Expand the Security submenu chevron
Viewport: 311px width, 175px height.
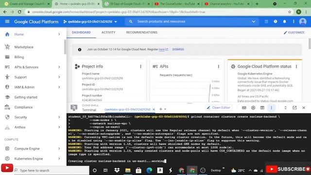(59, 117)
